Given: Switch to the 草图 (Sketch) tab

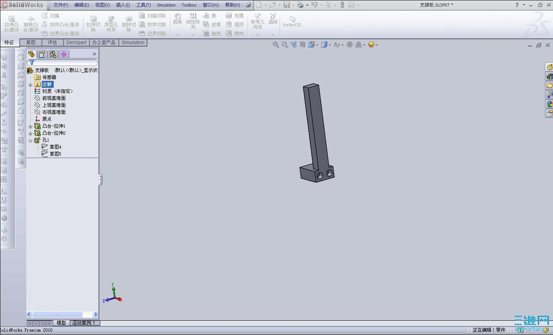Looking at the screenshot, I should click(x=31, y=43).
